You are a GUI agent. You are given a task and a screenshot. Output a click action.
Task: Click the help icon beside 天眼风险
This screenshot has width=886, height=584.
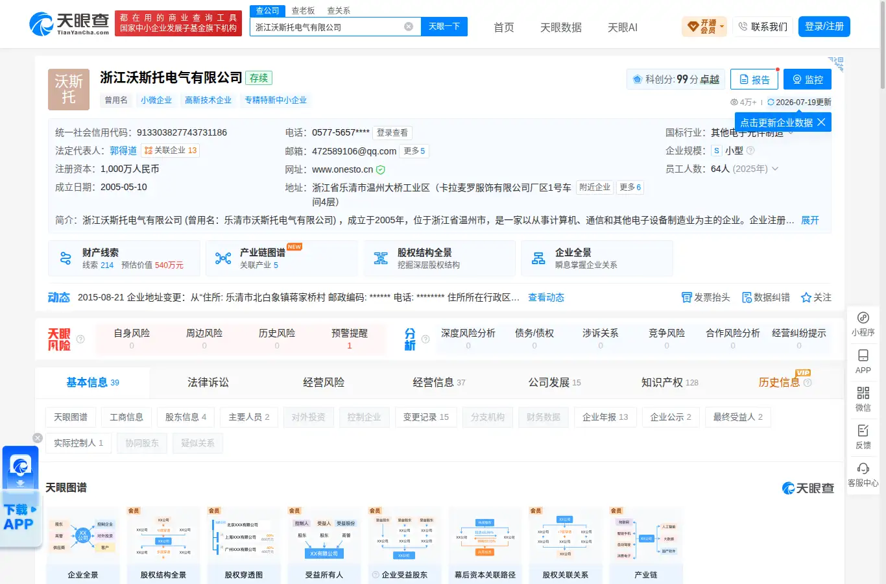[x=80, y=339]
